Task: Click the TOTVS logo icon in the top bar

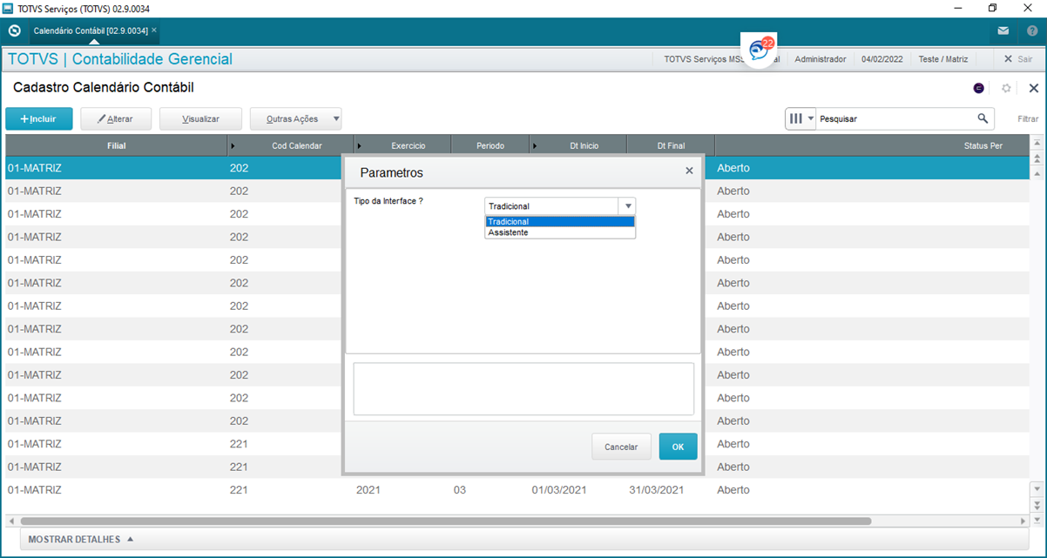Action: click(14, 30)
